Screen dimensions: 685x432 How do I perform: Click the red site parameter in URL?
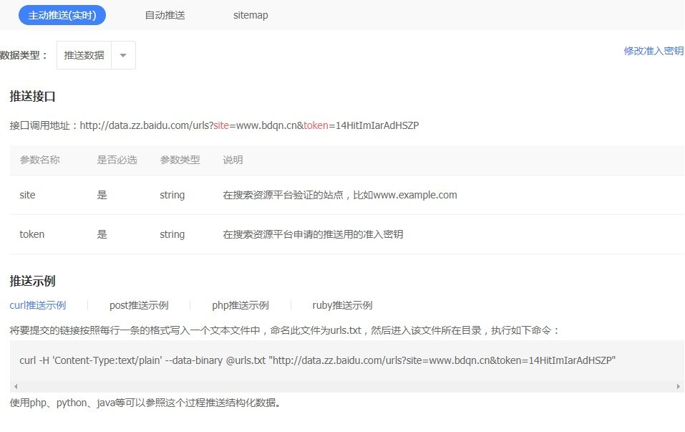[221, 125]
